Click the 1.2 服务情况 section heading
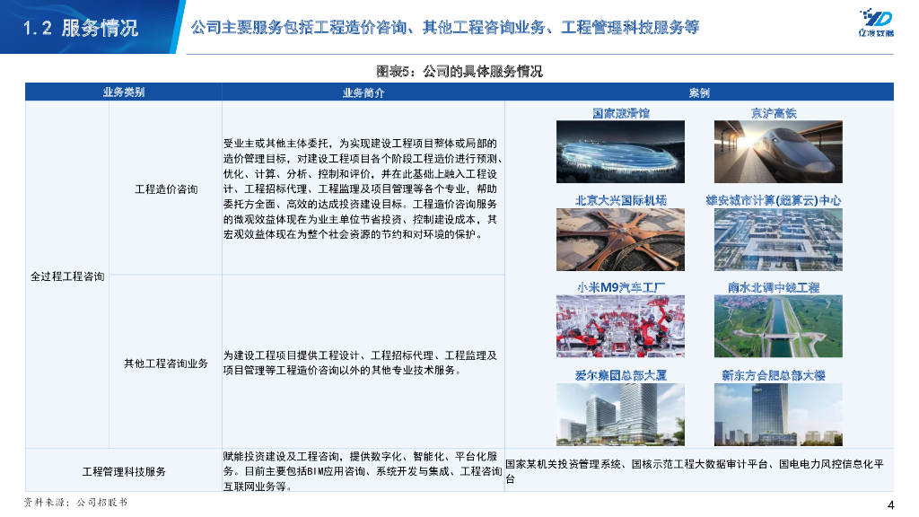The image size is (919, 517). point(80,28)
